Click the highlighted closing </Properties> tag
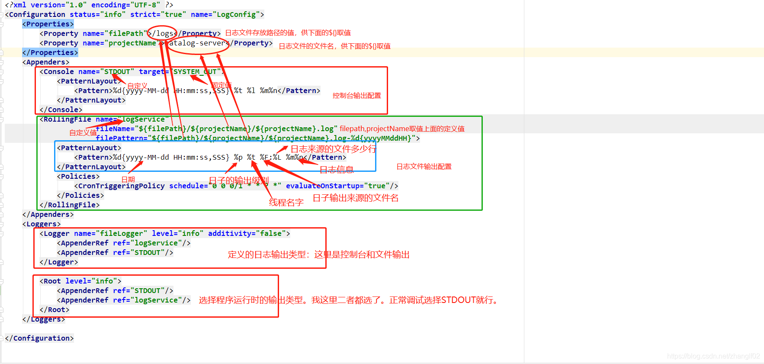The height and width of the screenshot is (364, 764). point(50,52)
